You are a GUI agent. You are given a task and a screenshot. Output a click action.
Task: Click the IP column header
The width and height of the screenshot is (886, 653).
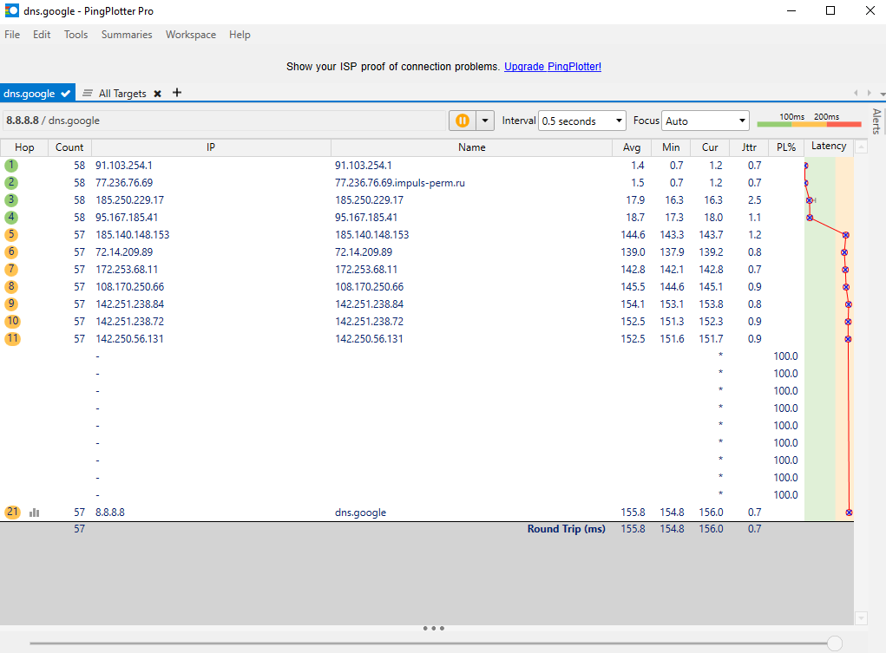click(x=211, y=147)
